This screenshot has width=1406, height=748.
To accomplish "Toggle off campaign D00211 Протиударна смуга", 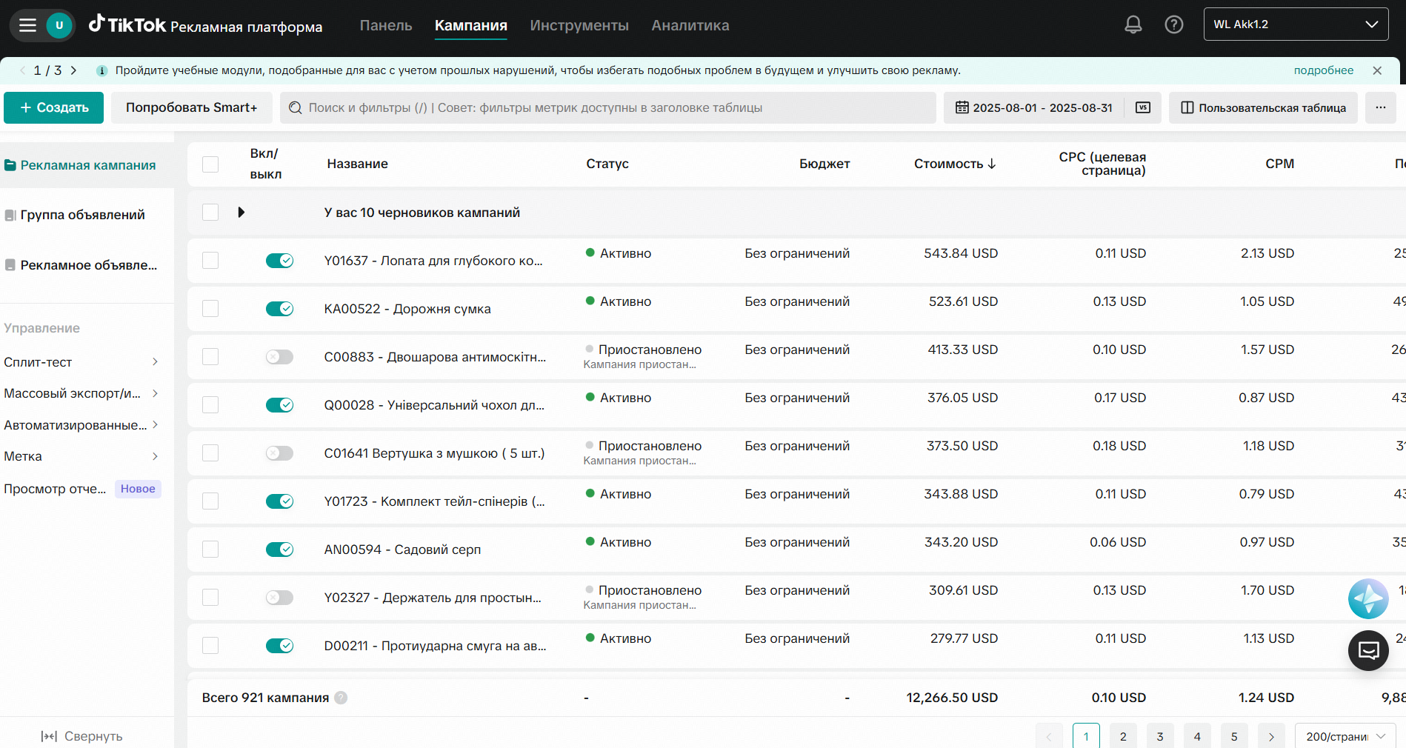I will tap(279, 646).
